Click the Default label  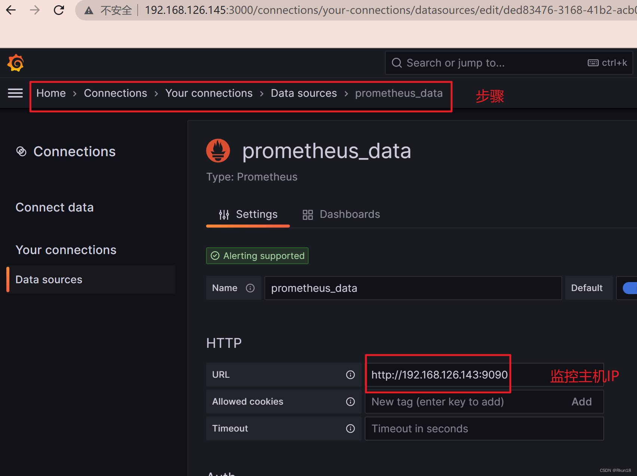(587, 288)
